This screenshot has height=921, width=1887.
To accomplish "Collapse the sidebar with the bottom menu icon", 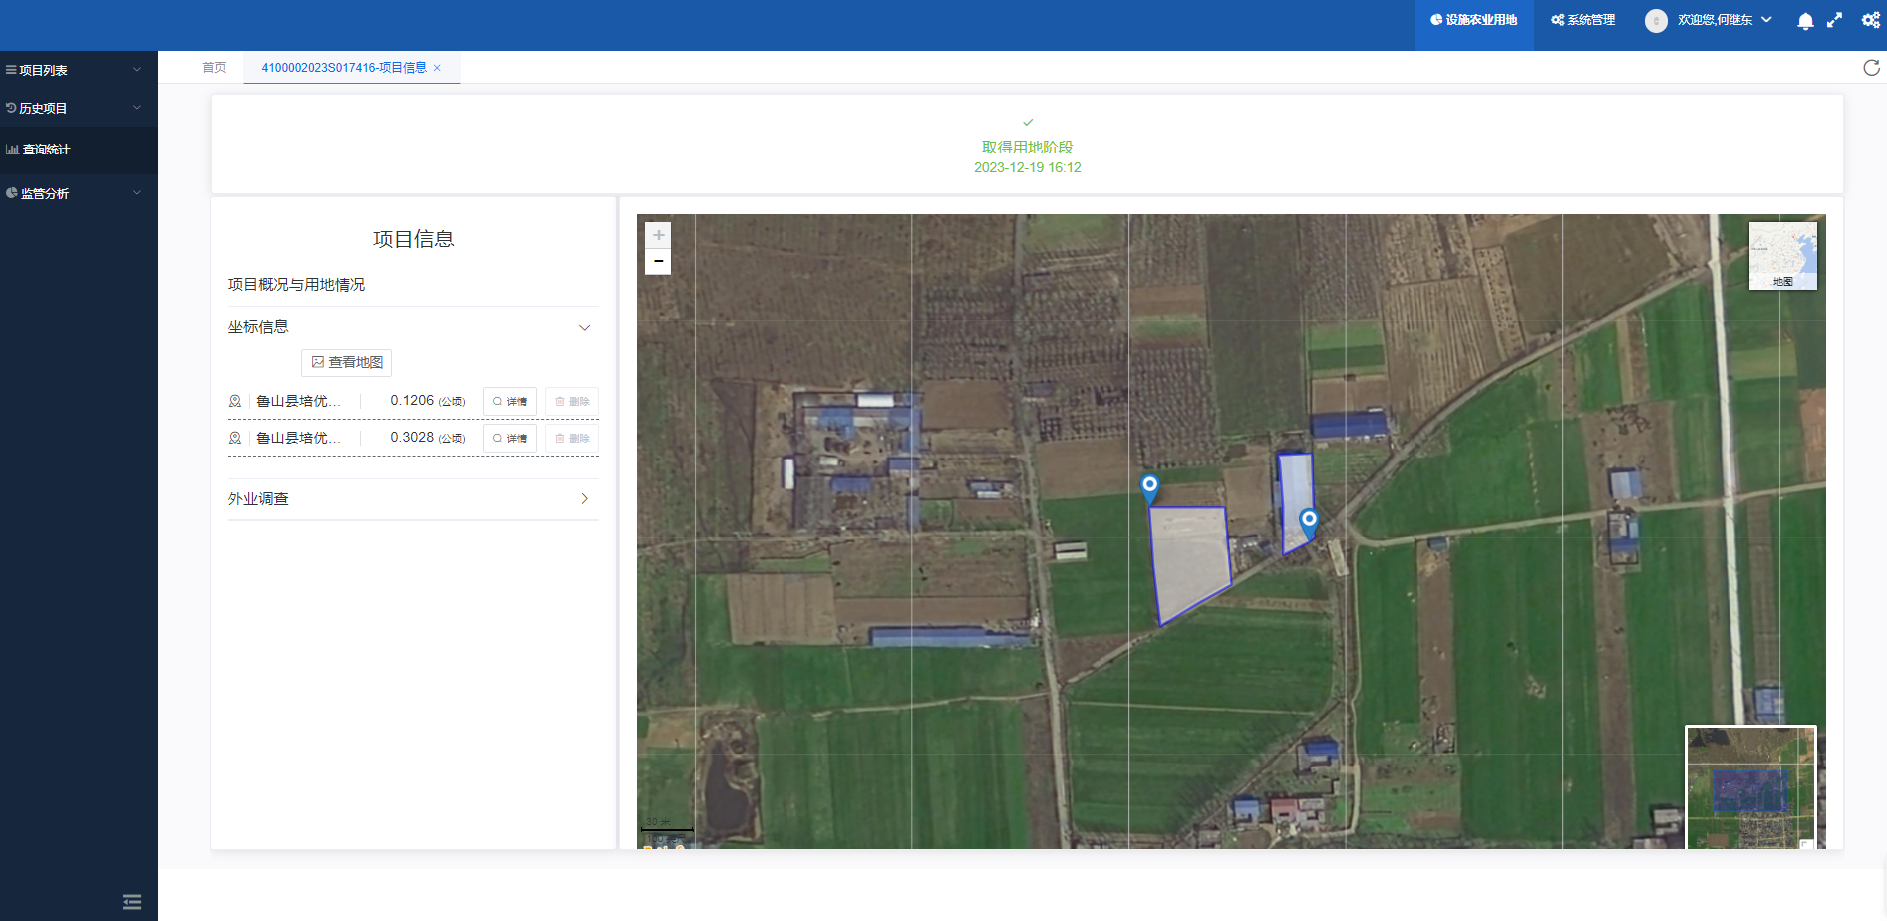I will (132, 902).
